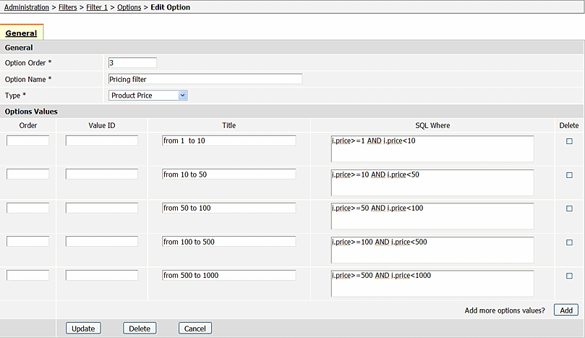Follow the Options breadcrumb link
This screenshot has width=585, height=338.
click(129, 7)
